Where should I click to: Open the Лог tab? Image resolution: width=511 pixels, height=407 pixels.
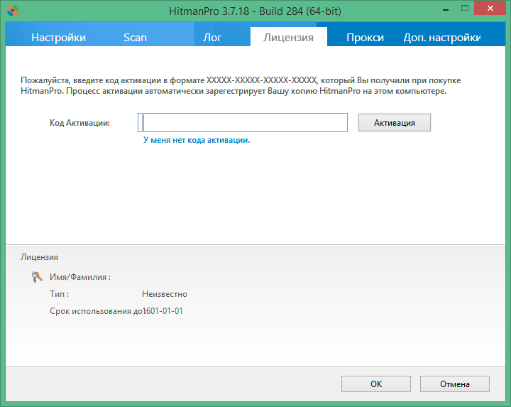[x=212, y=38]
